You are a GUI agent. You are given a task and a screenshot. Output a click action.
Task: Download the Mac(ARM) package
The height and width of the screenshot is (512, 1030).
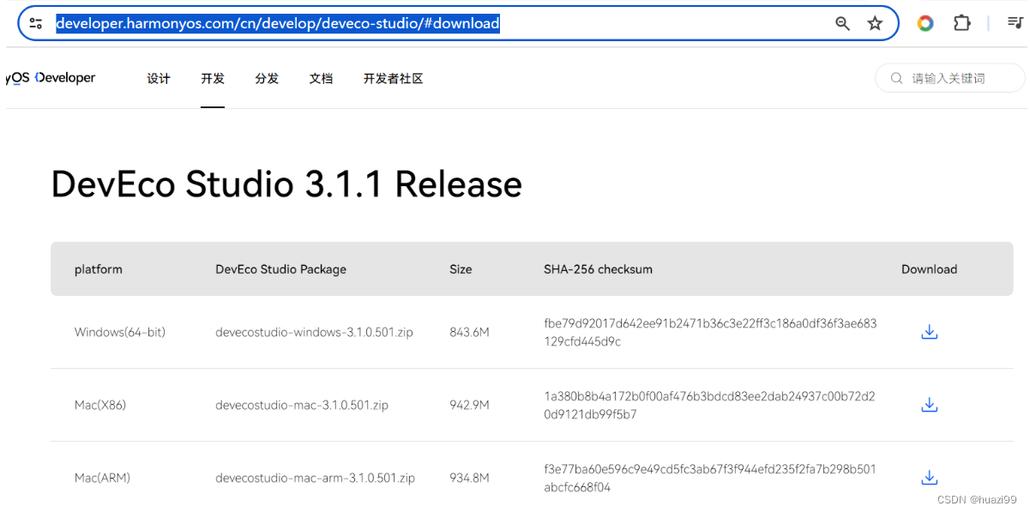929,478
